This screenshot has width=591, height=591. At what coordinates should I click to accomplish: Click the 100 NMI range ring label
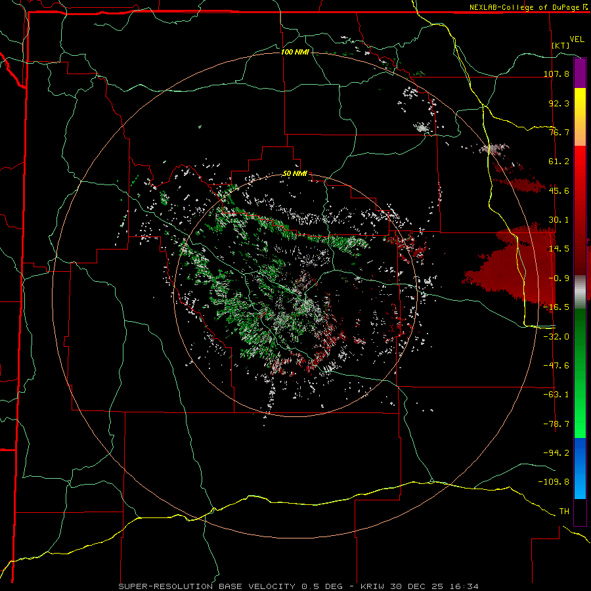[295, 52]
